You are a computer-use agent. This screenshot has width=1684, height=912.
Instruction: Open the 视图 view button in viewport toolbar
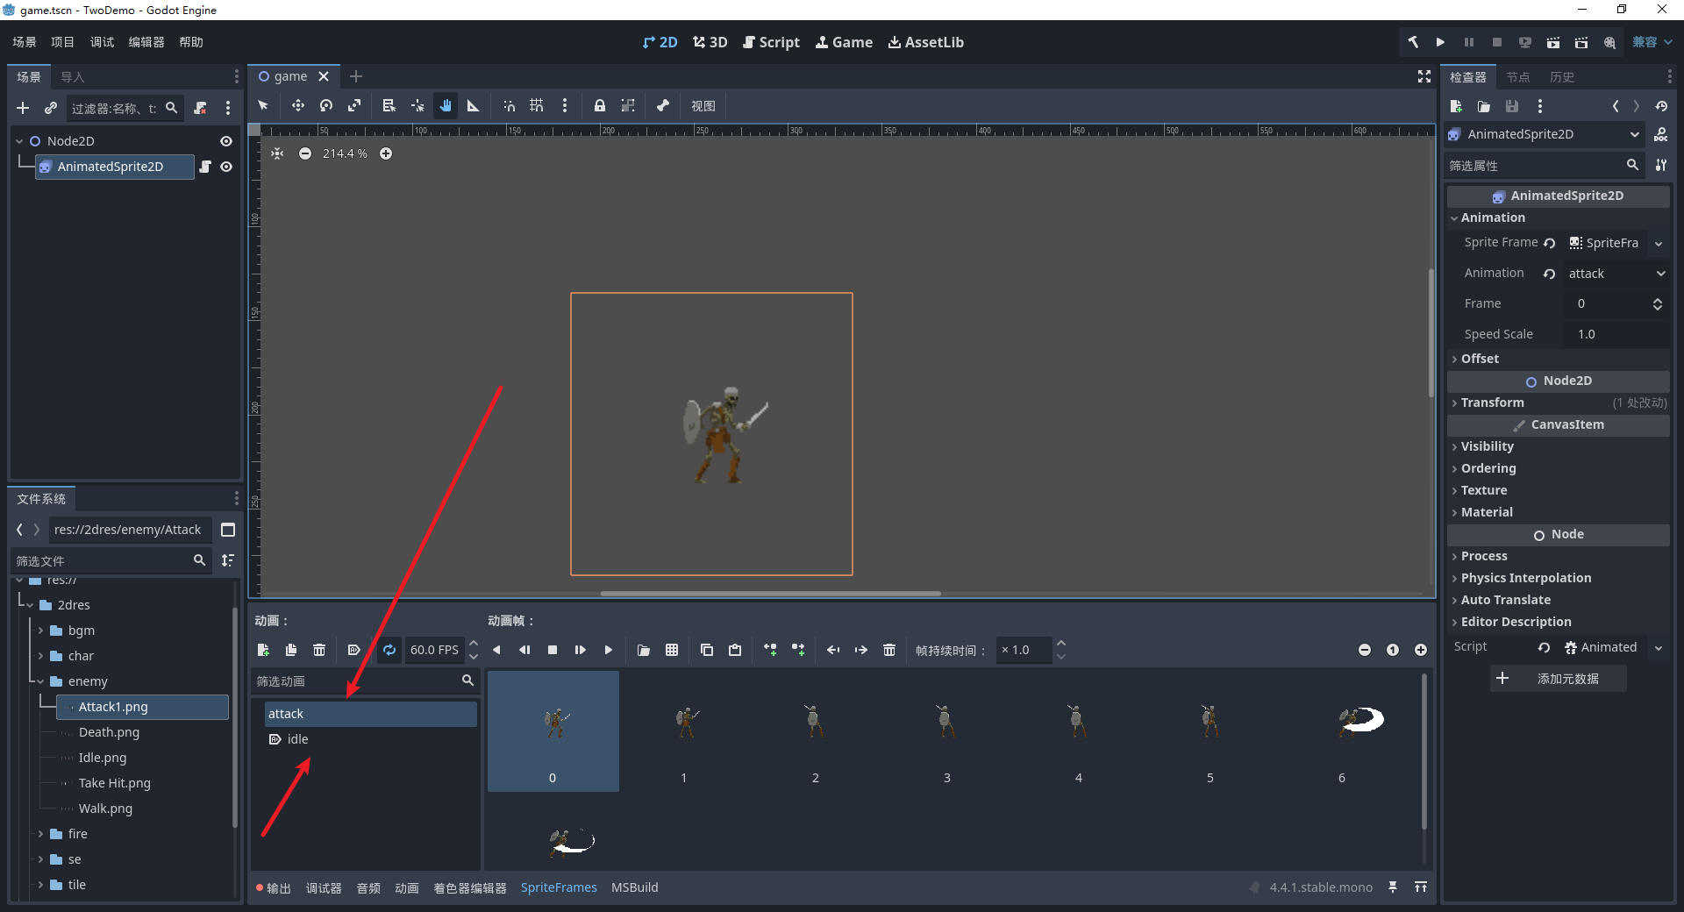click(703, 106)
